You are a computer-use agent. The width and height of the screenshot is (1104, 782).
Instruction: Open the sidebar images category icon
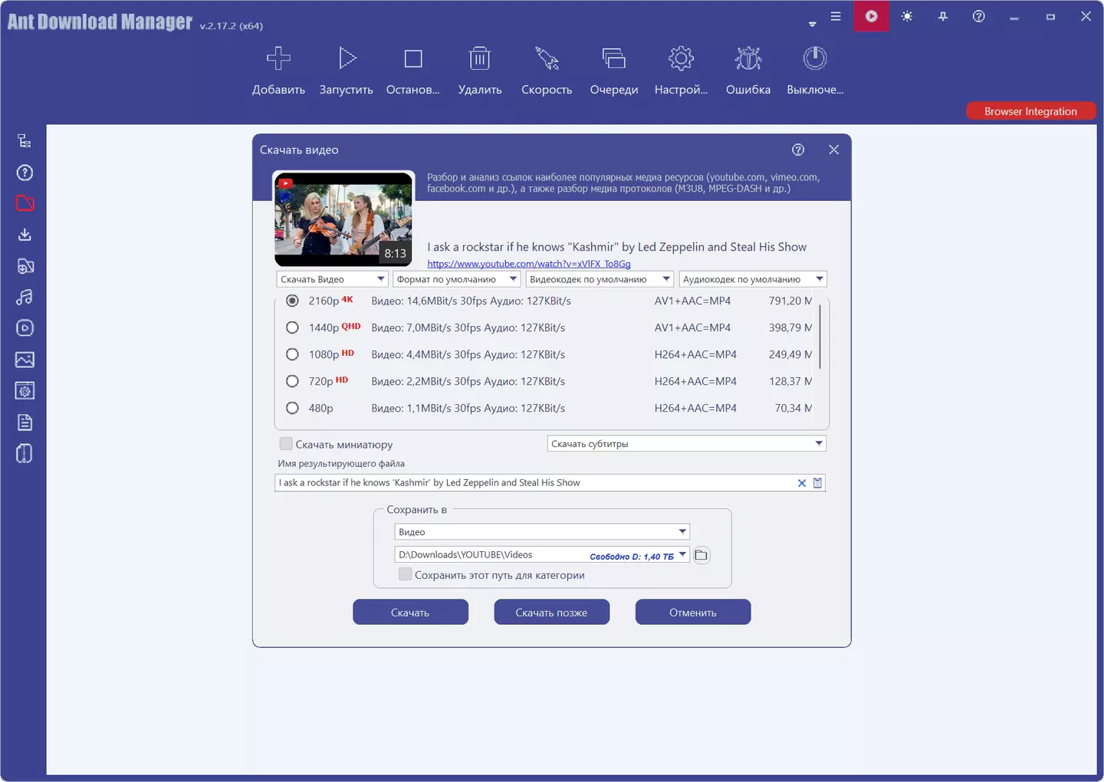point(25,360)
